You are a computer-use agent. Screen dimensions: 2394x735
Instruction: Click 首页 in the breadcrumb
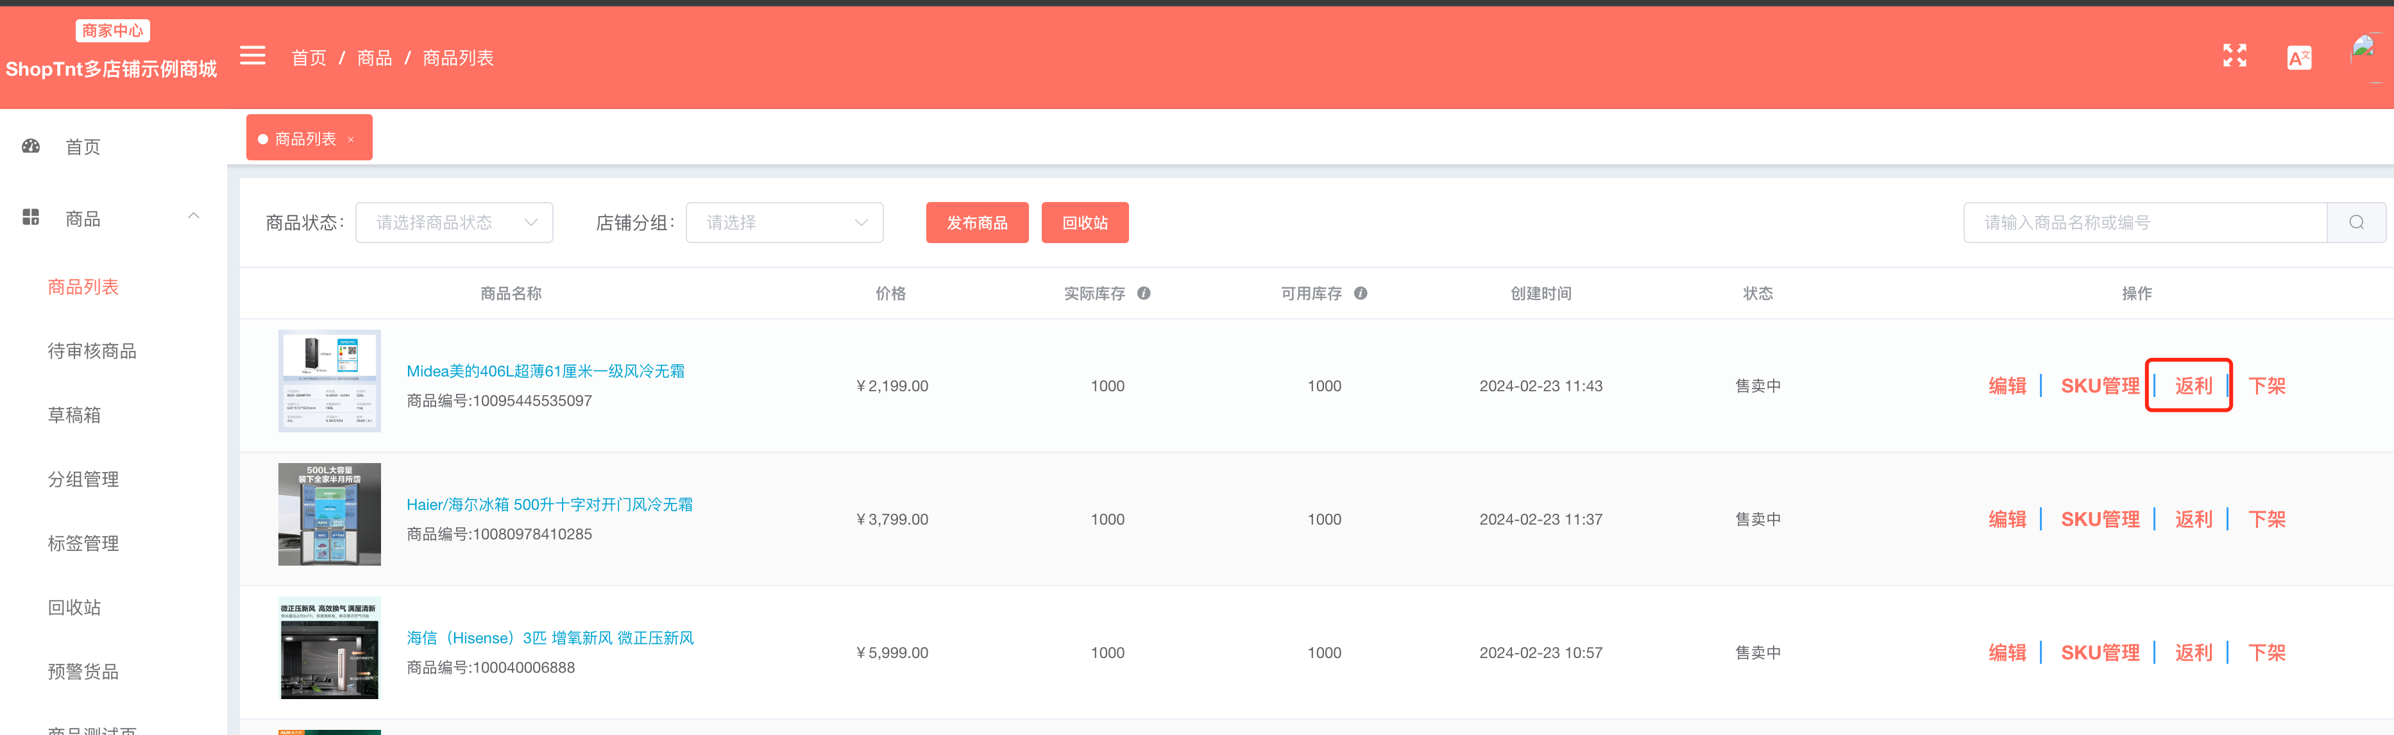point(309,58)
